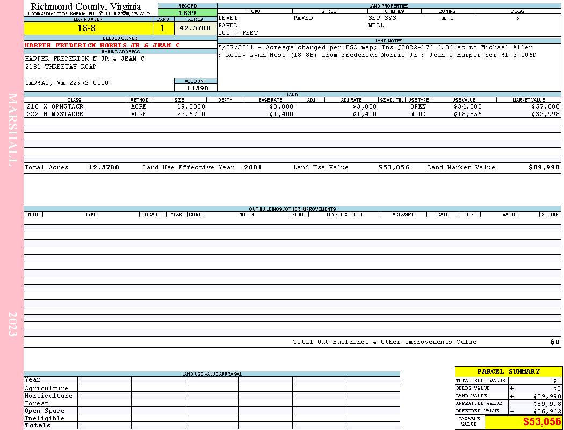Click market value $57,000

[546, 106]
